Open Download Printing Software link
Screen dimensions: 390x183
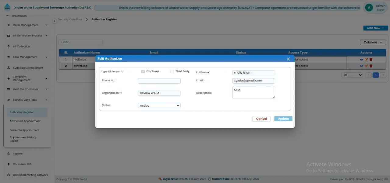pos(30,175)
